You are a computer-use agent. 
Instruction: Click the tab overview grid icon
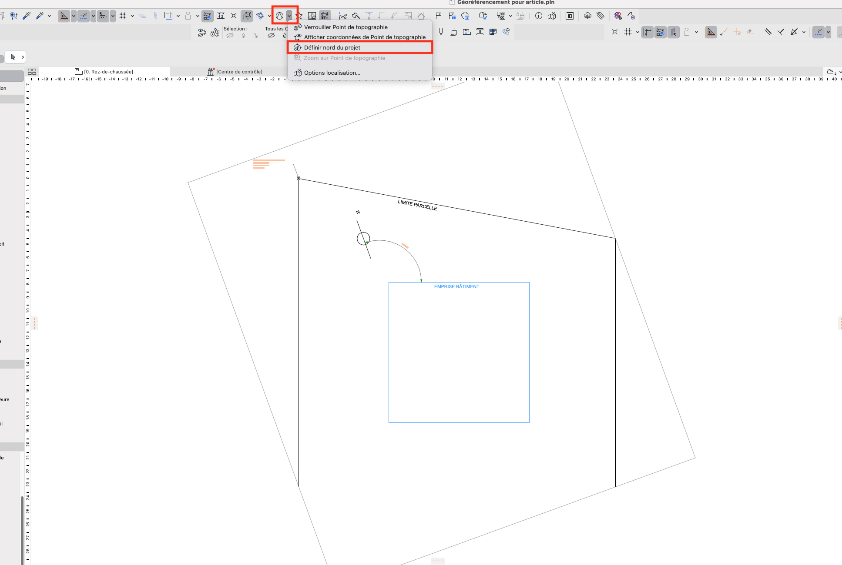32,72
